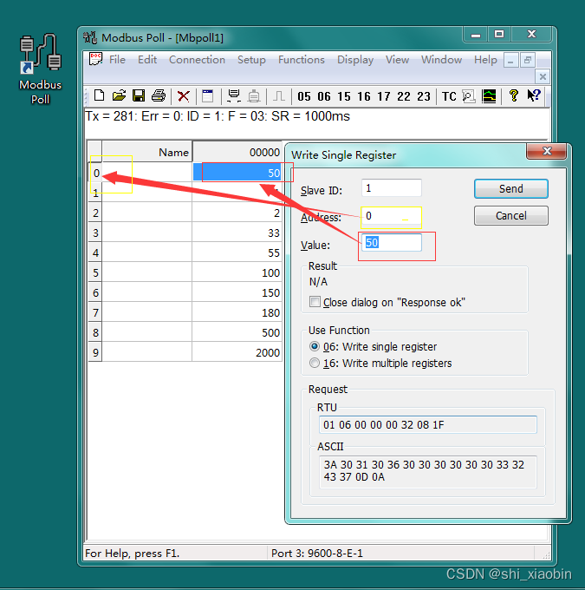Click the Connect toolbar icon

(234, 96)
